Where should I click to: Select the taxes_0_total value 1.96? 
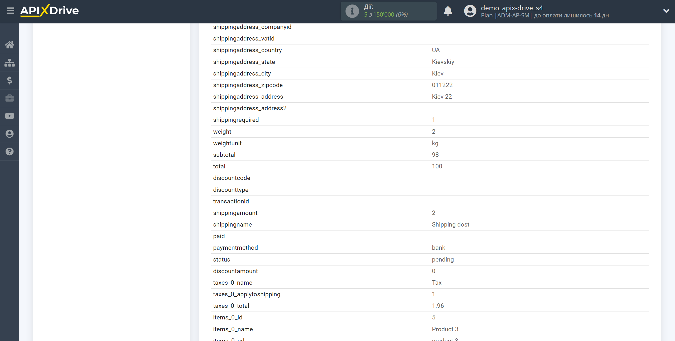click(x=438, y=306)
